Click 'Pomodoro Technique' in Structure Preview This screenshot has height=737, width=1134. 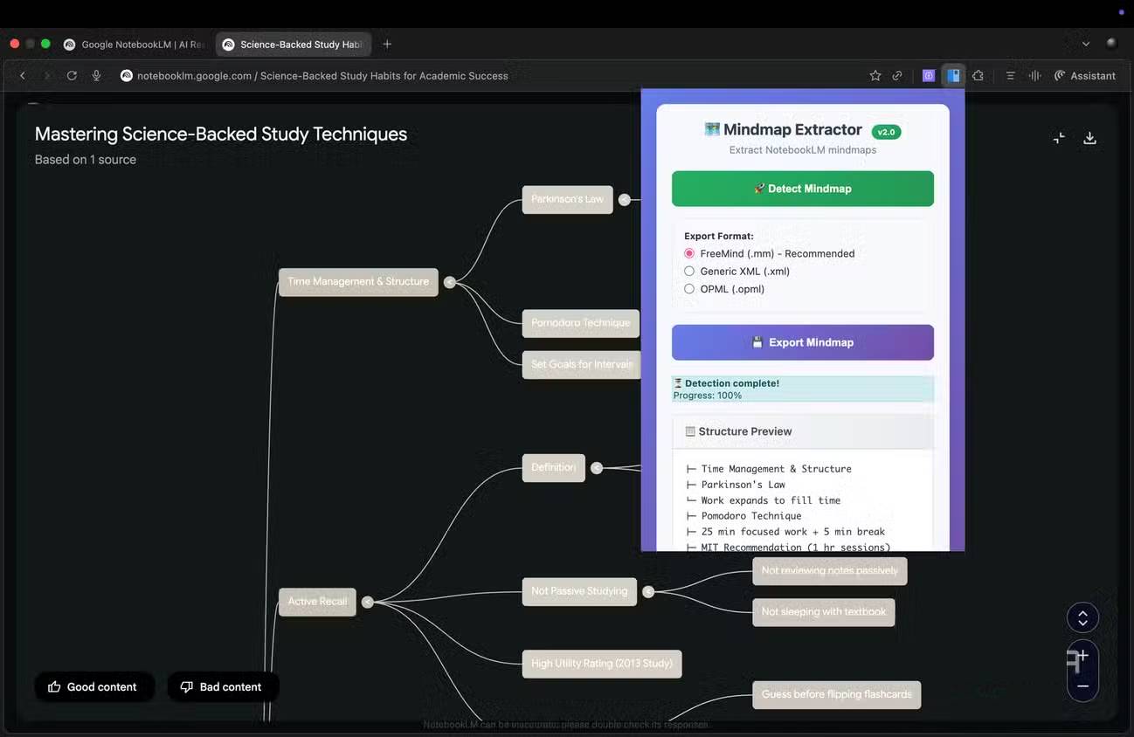pos(751,516)
